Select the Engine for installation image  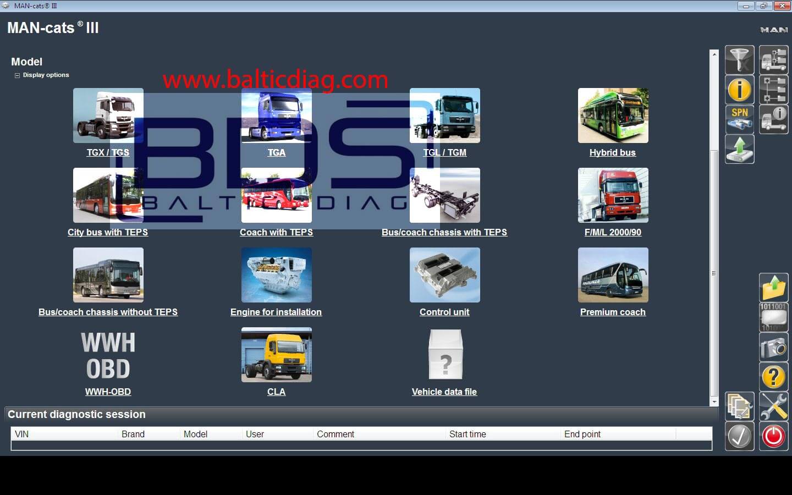click(277, 275)
